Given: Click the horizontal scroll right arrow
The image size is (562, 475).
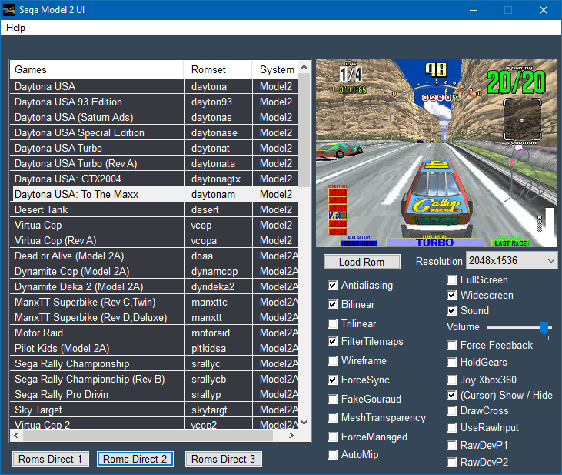Looking at the screenshot, I should 291,436.
